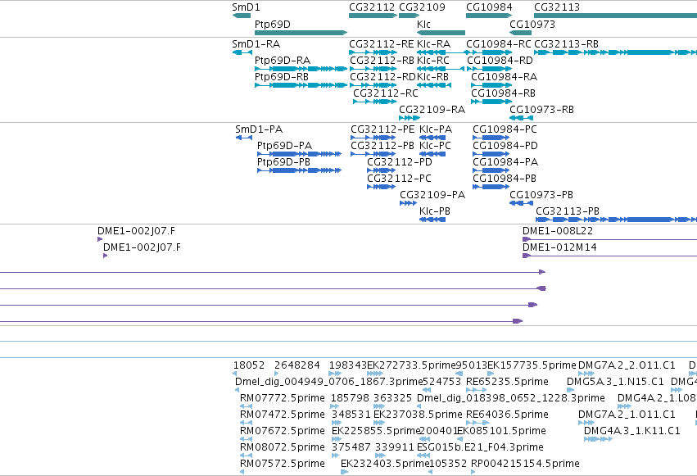The image size is (697, 476).
Task: Open the CG10984-RA transcript
Action: click(x=491, y=85)
